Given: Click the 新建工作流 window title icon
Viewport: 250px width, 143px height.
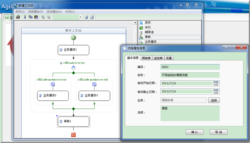Looking at the screenshot, I should (15, 6).
